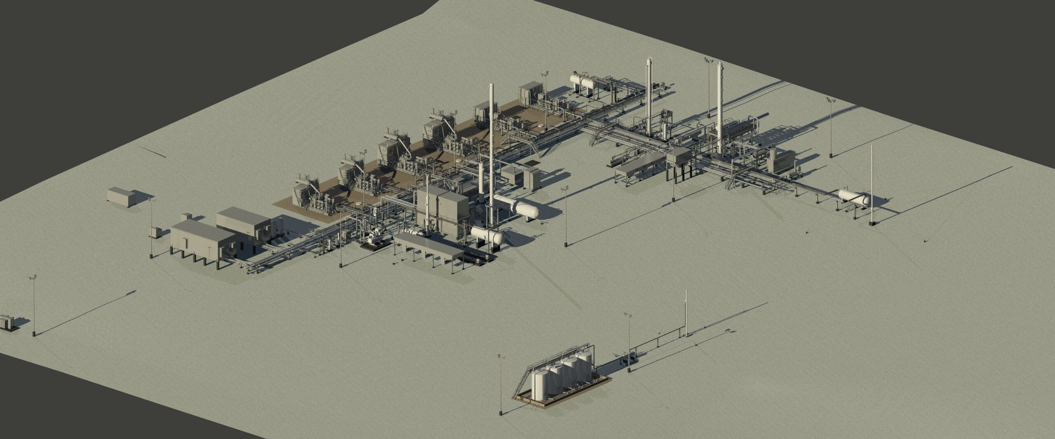
Task: Select the small isolated shed at far left
Action: click(121, 197)
